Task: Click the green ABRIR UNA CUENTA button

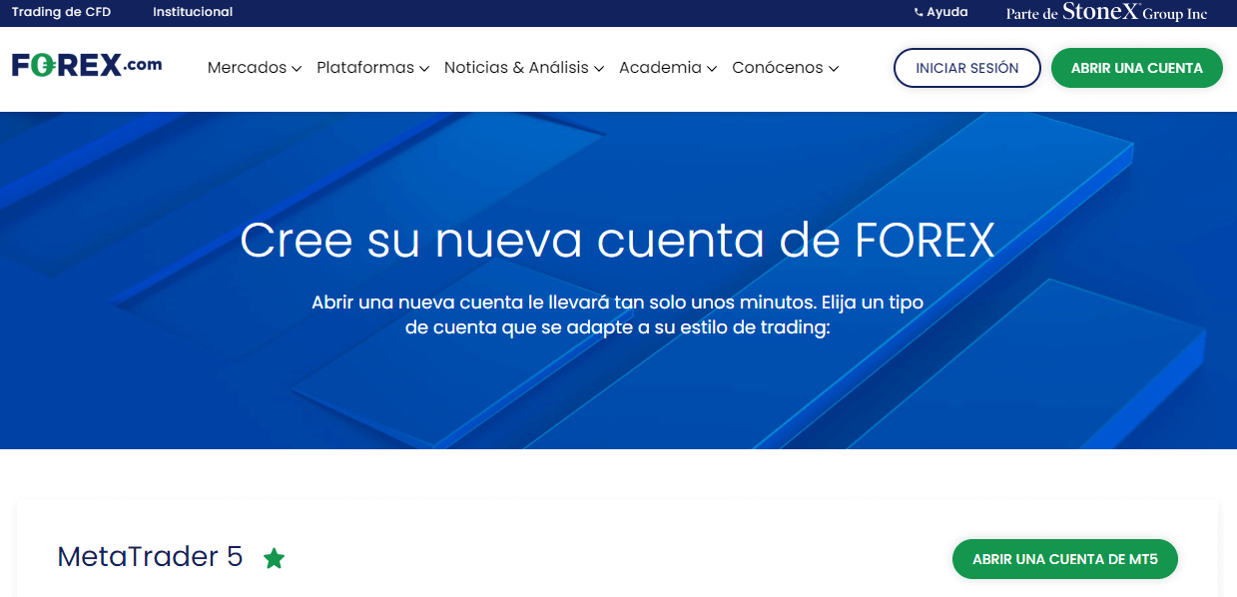Action: tap(1136, 68)
